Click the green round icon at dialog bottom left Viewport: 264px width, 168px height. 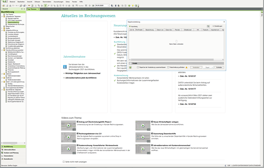pyautogui.click(x=130, y=67)
